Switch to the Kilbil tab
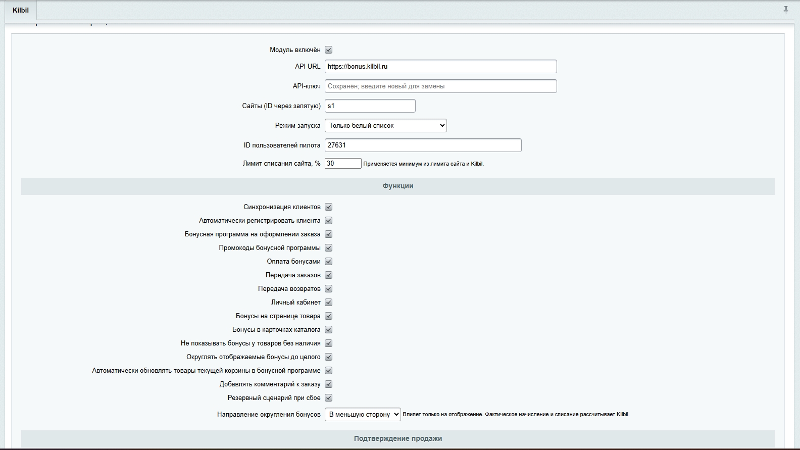Screen dimensions: 800x450 [x=21, y=10]
